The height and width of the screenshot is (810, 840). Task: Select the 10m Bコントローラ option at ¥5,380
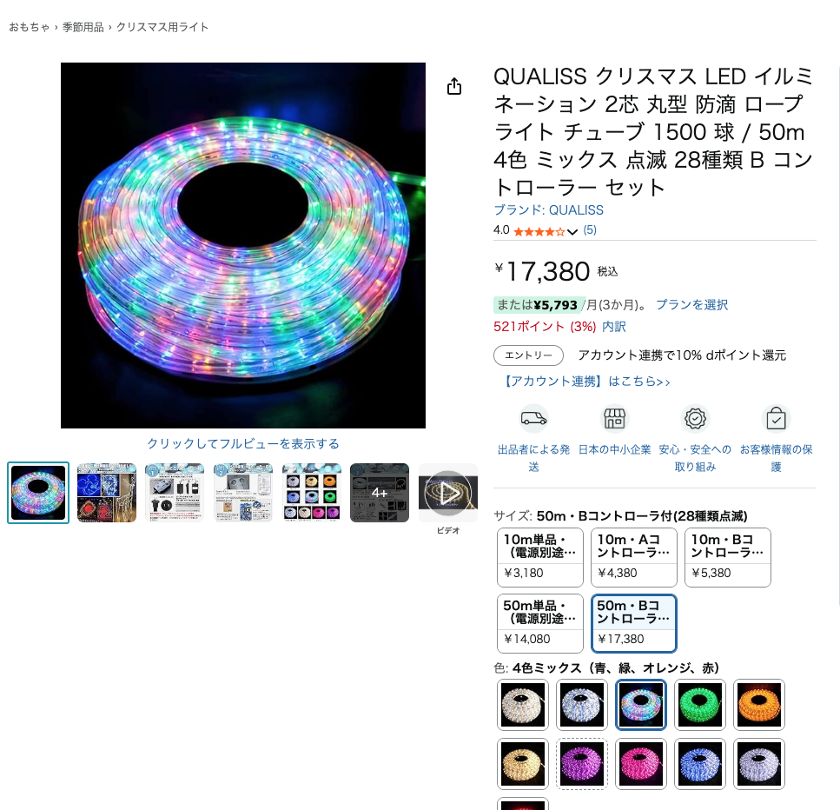[727, 557]
